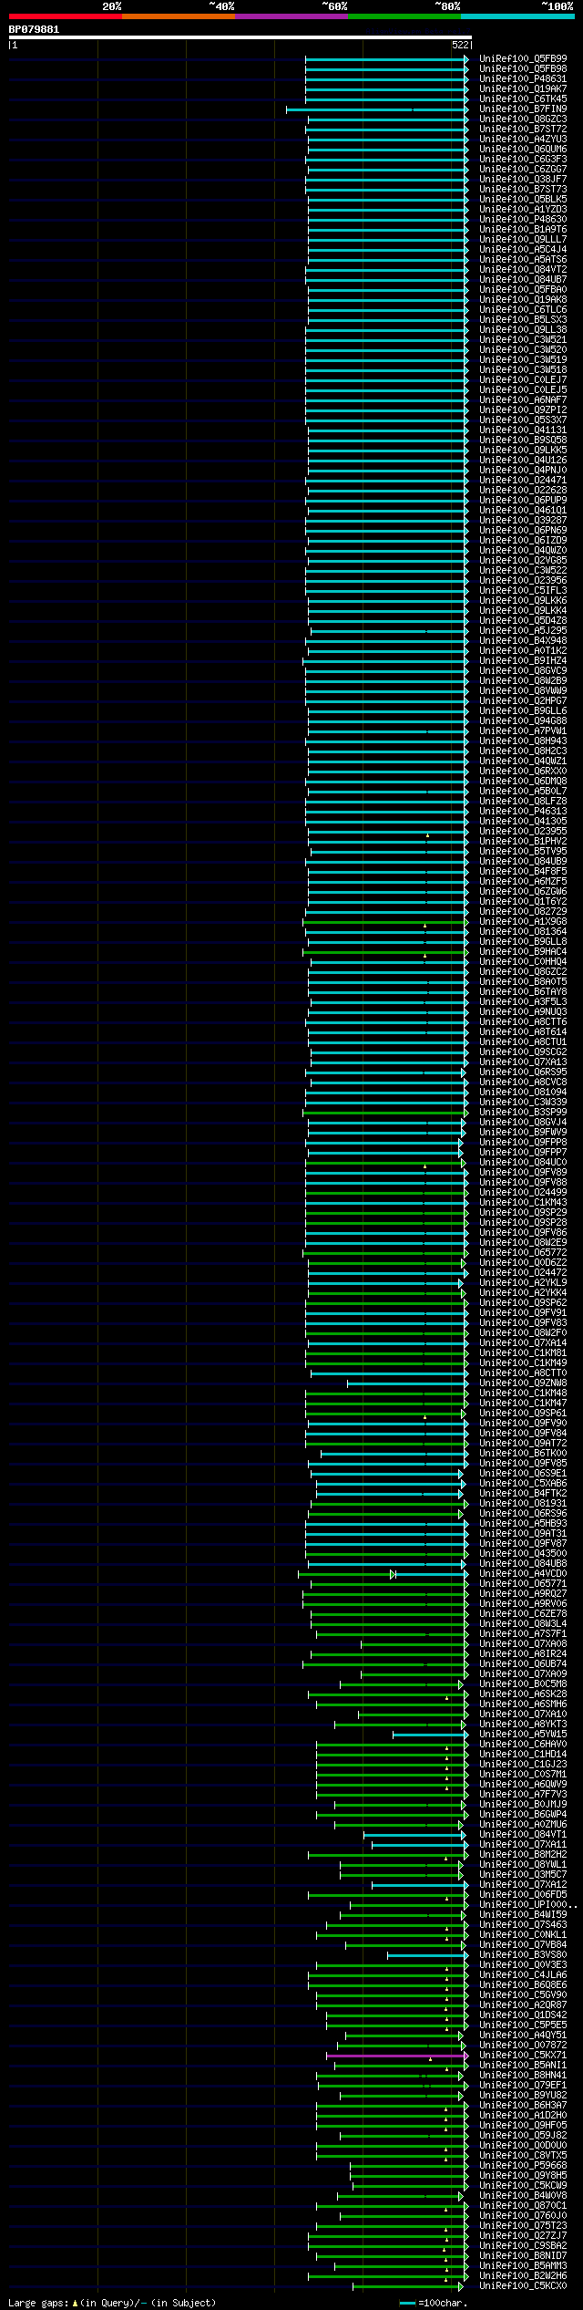The height and width of the screenshot is (2310, 583).
Task: Click the green alignment bar for UniRef100_A1X9G8
Action: (385, 922)
